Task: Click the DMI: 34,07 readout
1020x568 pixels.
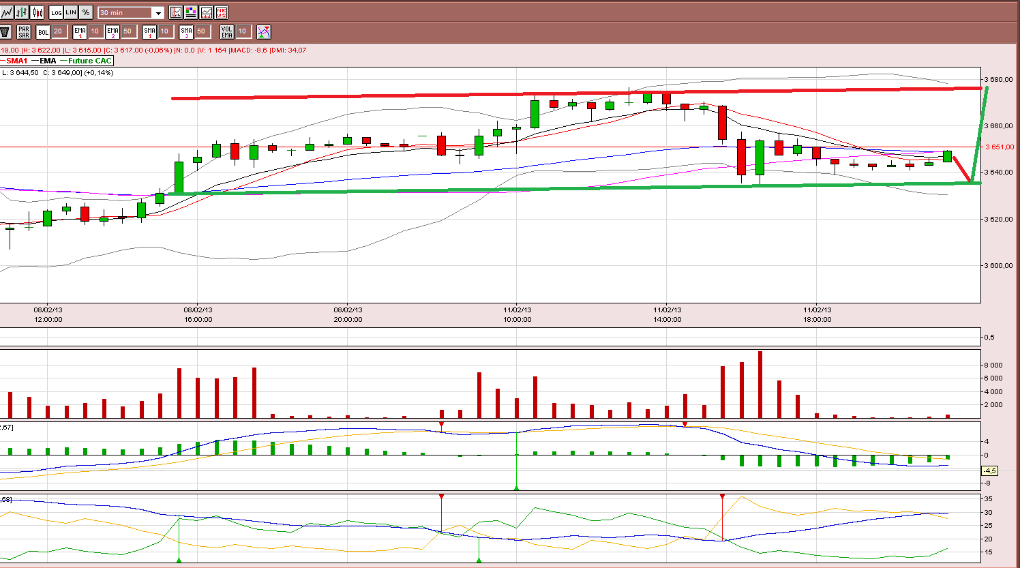Action: coord(288,50)
